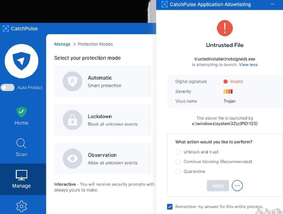Click the Virus name label
Screen dimensions: 283x214
click(186, 101)
